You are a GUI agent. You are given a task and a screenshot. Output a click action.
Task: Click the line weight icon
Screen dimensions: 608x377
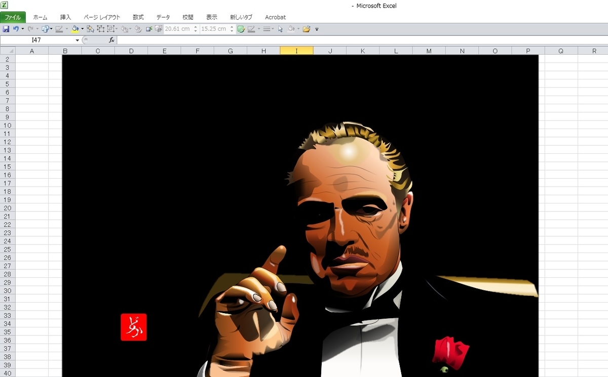coord(267,29)
